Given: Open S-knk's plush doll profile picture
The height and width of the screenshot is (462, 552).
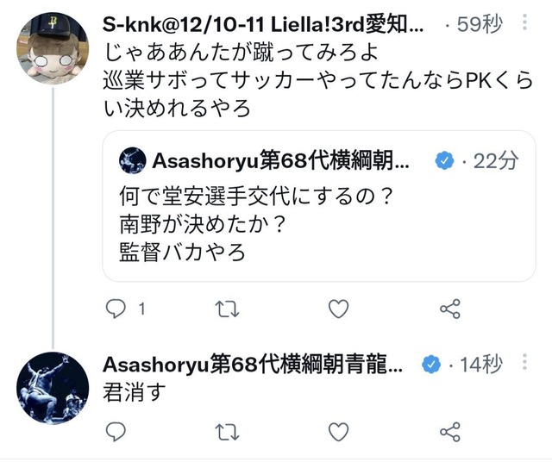Looking at the screenshot, I should (53, 48).
